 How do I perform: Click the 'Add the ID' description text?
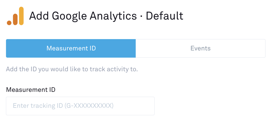tap(72, 69)
